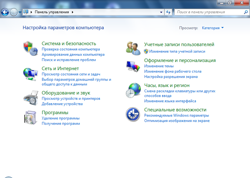This screenshot has height=178, width=250.
Task: Click Рекомендуемые Windows параметры link
Action: [x=177, y=116]
